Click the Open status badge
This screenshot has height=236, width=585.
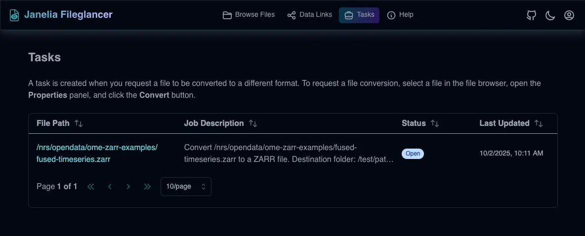click(x=413, y=154)
